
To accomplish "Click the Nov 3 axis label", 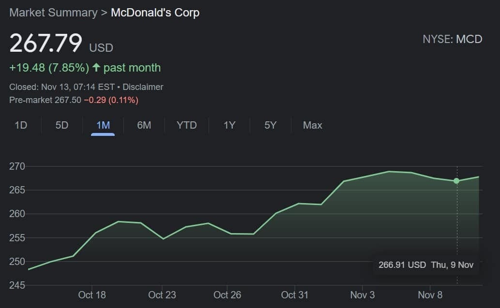I will [363, 294].
